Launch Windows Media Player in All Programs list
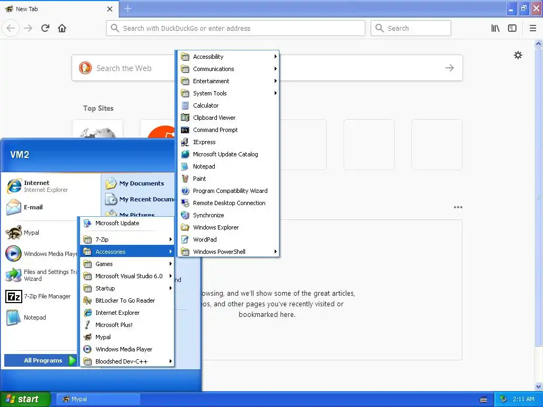The width and height of the screenshot is (543, 407). point(127,349)
